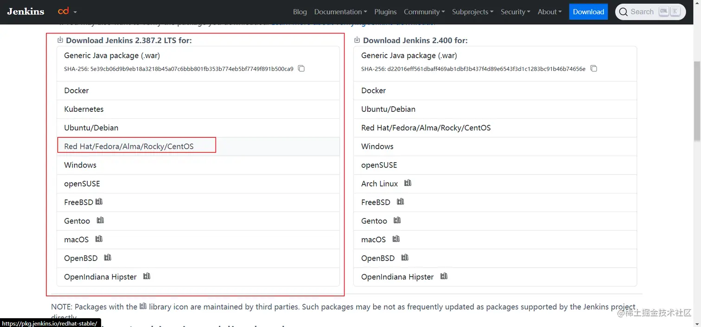Click library icon next to LTS OpenBSD

(108, 257)
